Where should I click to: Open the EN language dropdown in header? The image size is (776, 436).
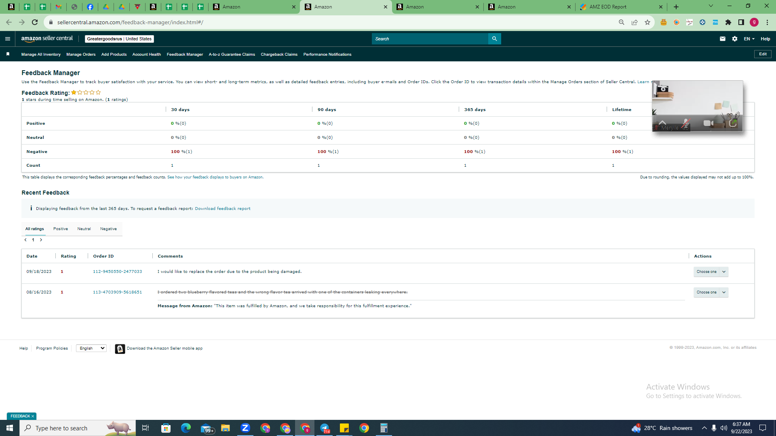[749, 39]
